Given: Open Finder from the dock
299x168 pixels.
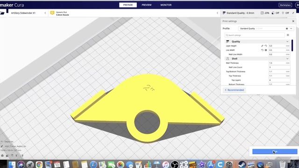Looking at the screenshot, I should (x=12, y=164).
